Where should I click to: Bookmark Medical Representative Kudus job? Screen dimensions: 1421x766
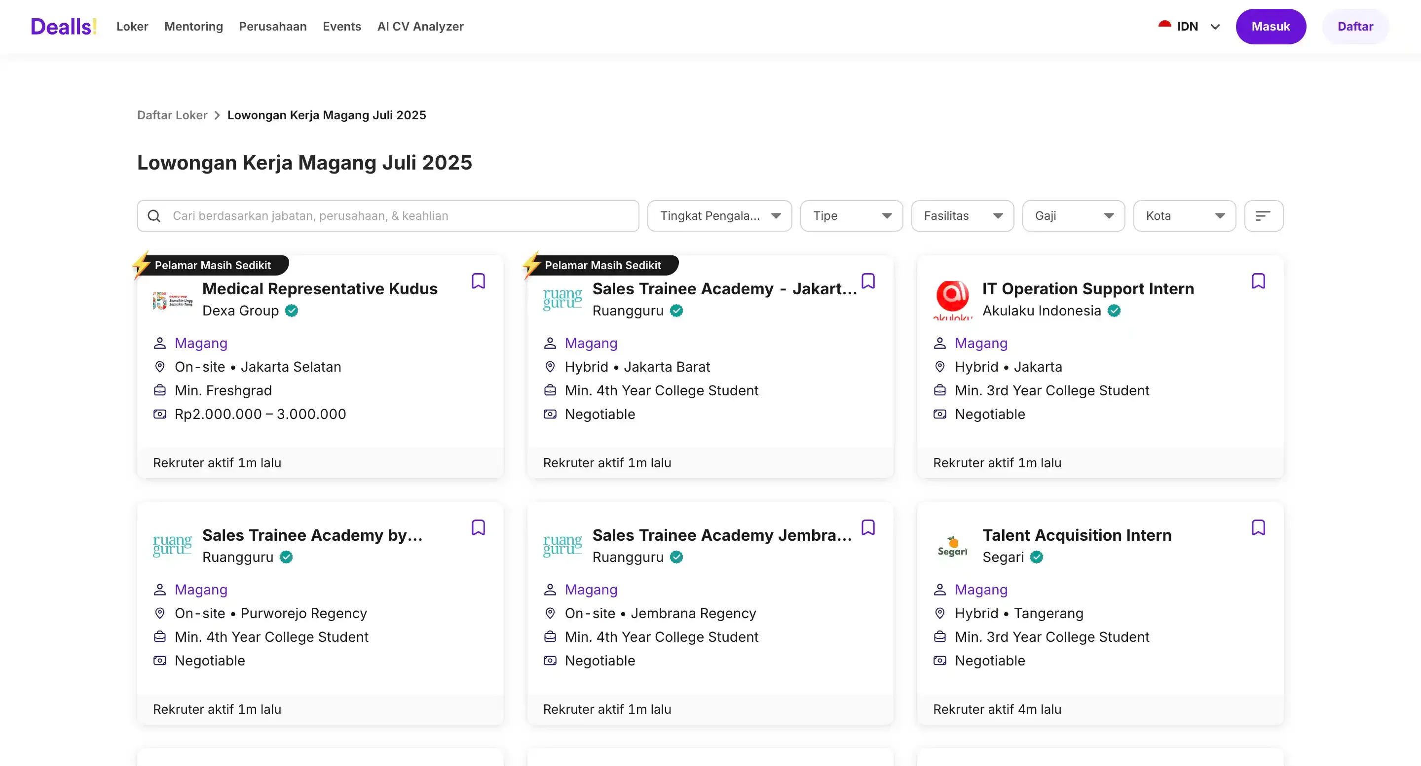click(x=478, y=281)
